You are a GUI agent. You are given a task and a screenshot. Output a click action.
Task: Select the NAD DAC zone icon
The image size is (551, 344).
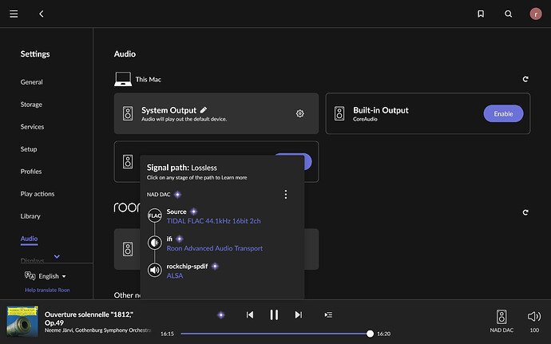(x=501, y=317)
